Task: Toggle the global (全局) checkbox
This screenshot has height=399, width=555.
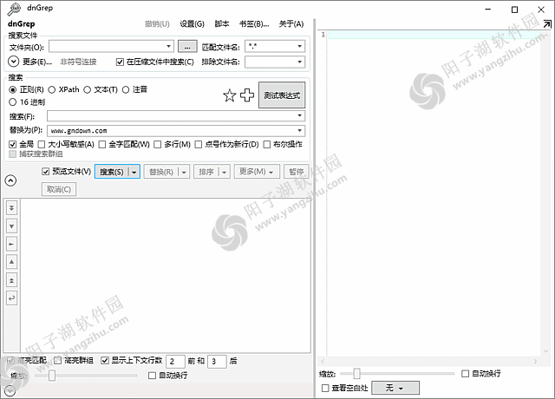Action: (x=13, y=144)
